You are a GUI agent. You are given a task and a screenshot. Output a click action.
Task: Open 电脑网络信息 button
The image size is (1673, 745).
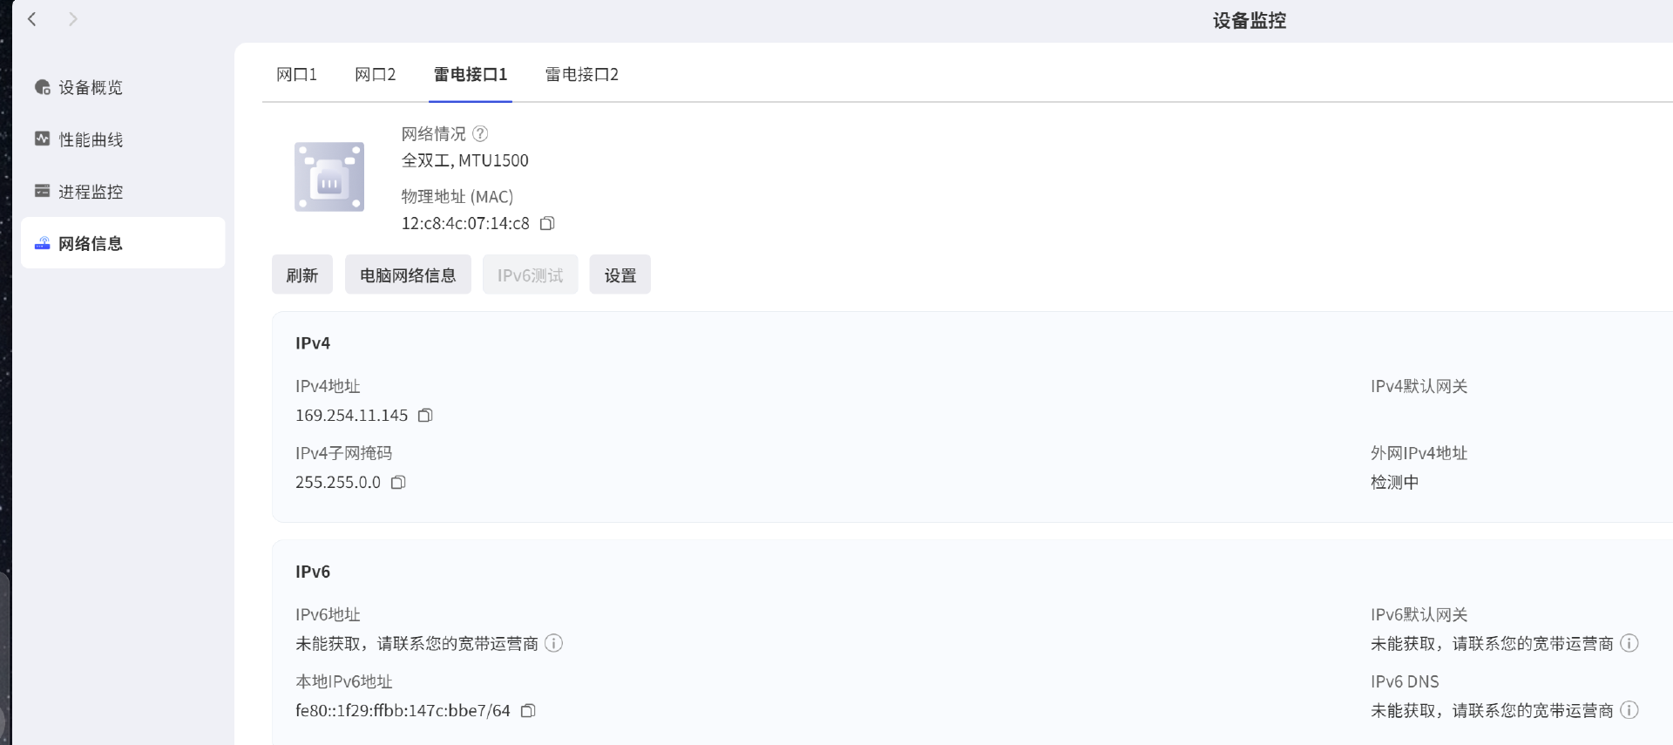tap(408, 275)
